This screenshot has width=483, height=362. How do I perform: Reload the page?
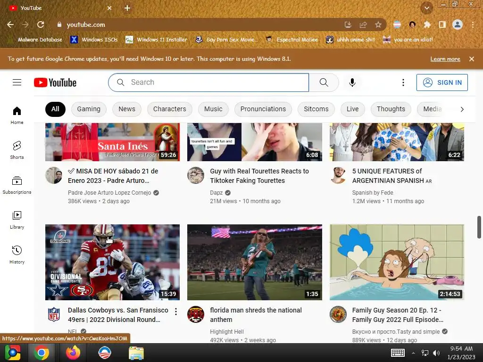pos(41,25)
